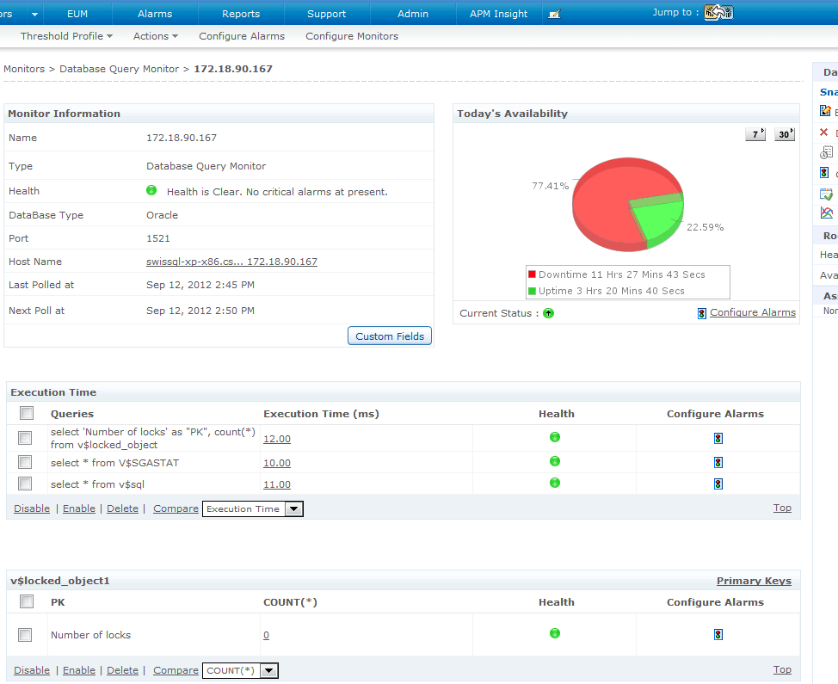Screen dimensions: 838x684
Task: Click the Primary Keys link
Action: point(754,581)
